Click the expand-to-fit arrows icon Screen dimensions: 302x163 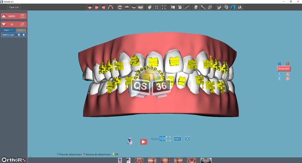click(163, 7)
